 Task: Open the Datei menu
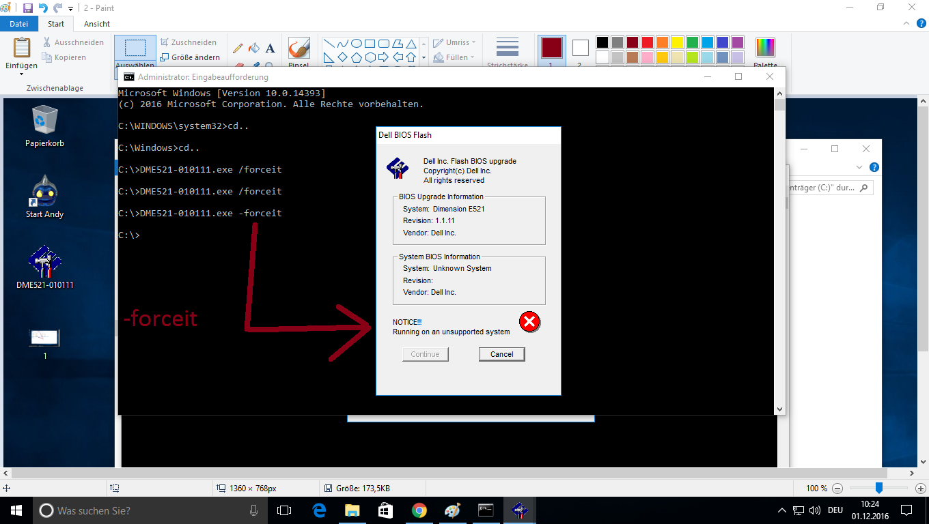(x=19, y=24)
